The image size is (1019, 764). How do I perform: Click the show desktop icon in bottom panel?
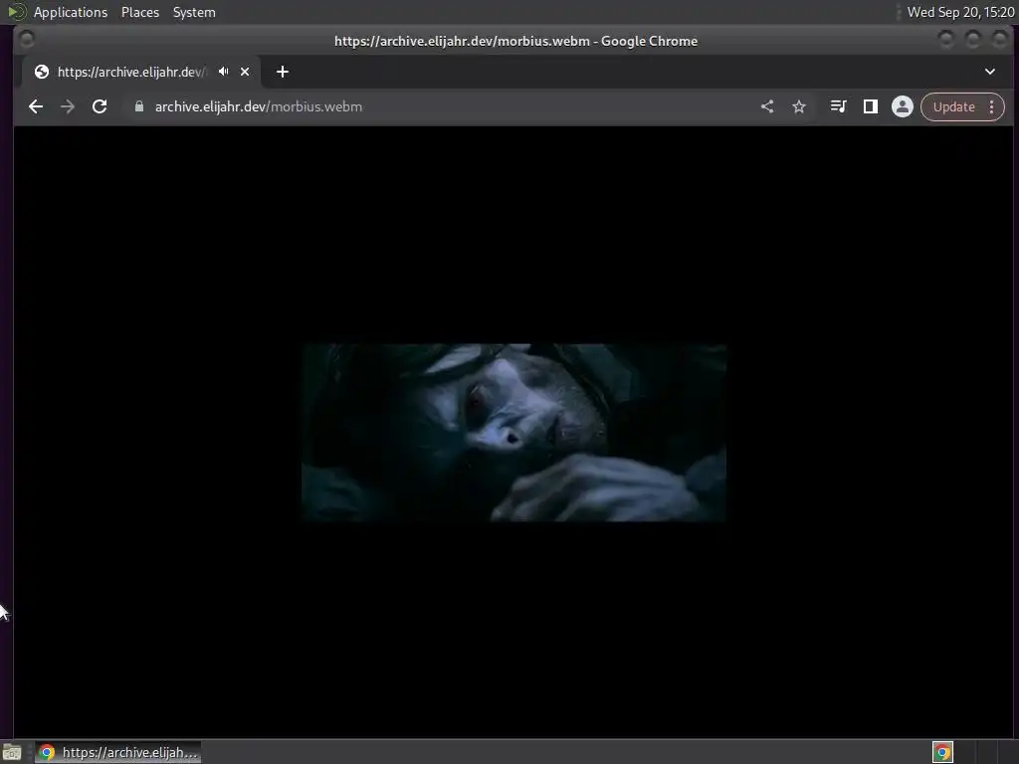click(12, 753)
